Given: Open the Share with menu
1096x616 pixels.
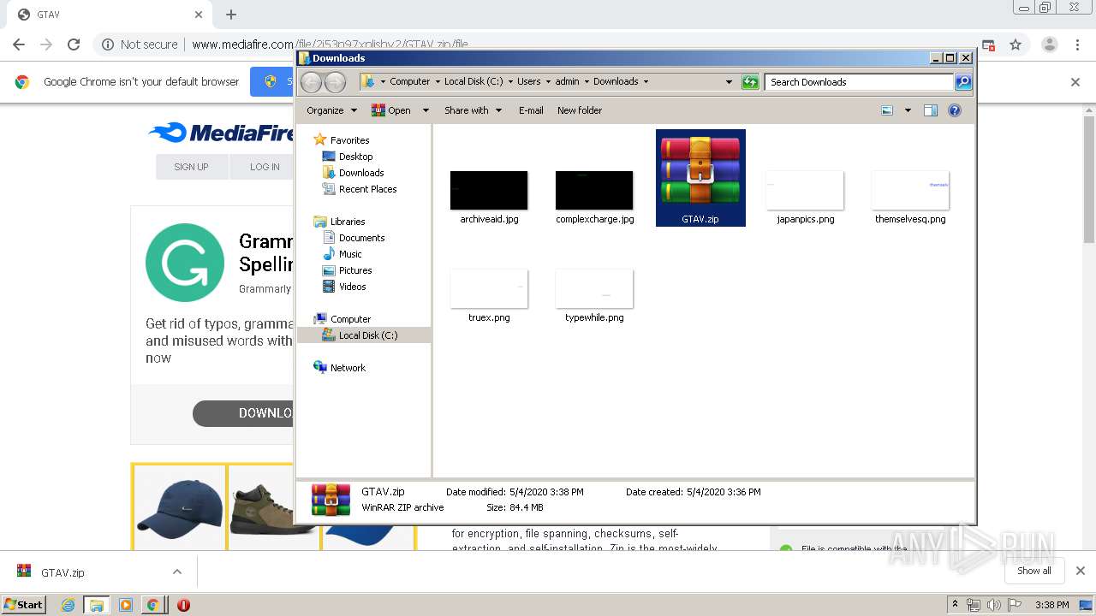Looking at the screenshot, I should click(473, 110).
